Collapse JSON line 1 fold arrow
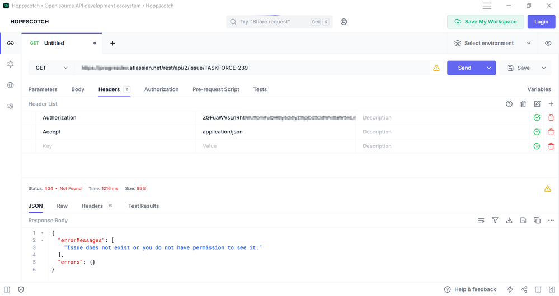The width and height of the screenshot is (559, 296). (42, 233)
